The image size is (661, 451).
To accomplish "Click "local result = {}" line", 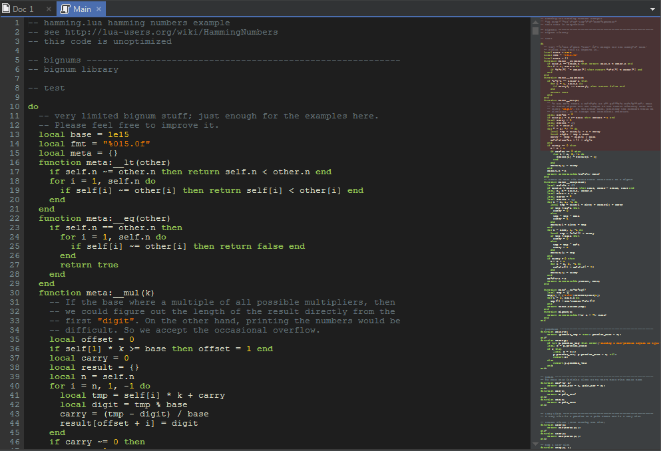I will pyautogui.click(x=95, y=367).
